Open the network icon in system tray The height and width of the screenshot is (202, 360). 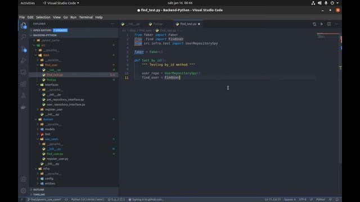tap(313, 3)
